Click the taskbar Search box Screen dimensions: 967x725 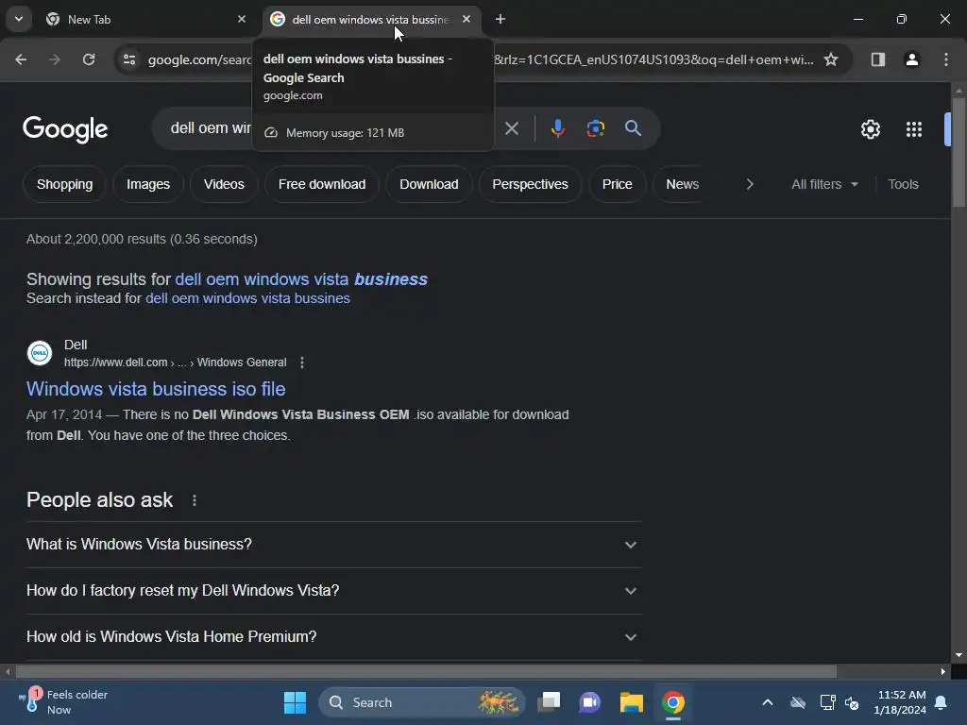coord(421,702)
